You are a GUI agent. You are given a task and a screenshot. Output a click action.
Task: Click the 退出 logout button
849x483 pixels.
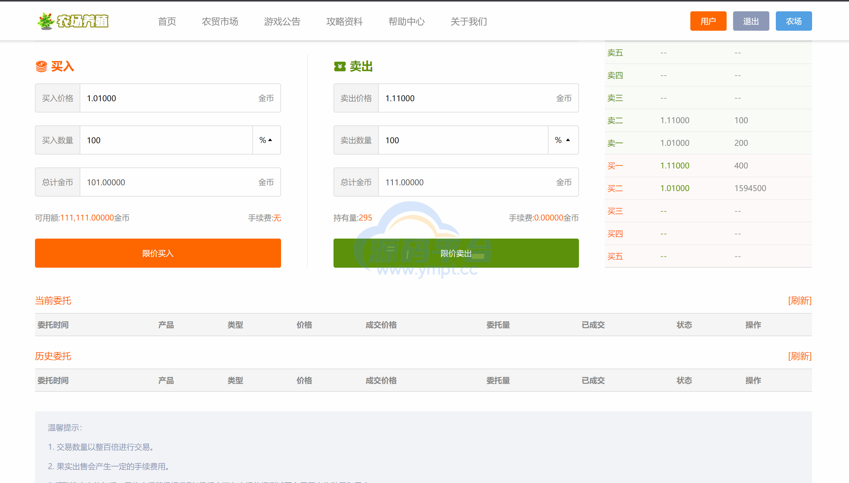pos(751,21)
